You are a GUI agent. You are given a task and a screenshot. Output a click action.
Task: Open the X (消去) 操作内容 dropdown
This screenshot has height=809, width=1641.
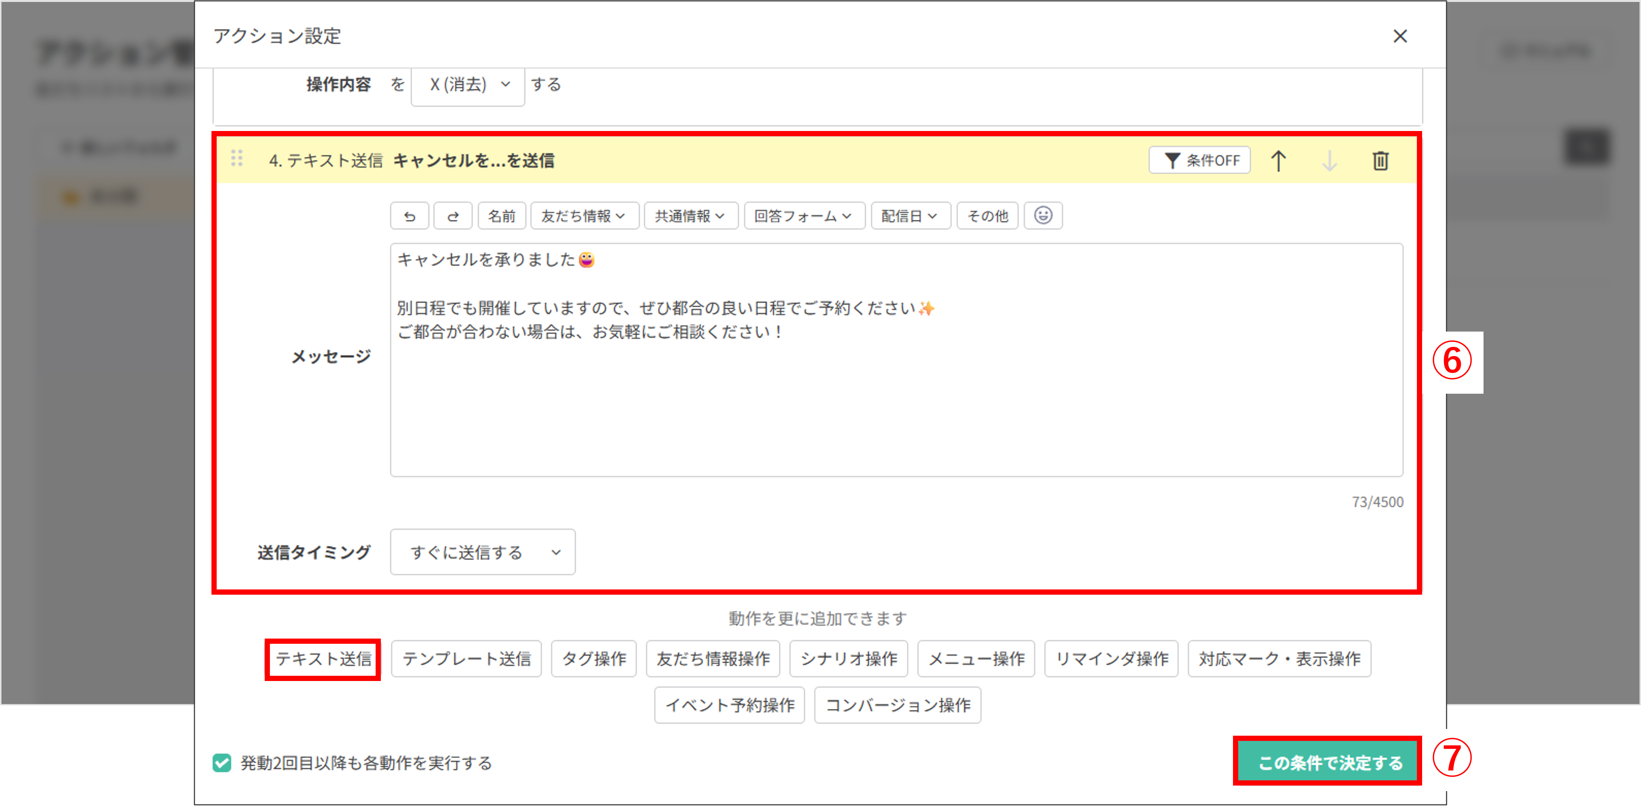[468, 85]
